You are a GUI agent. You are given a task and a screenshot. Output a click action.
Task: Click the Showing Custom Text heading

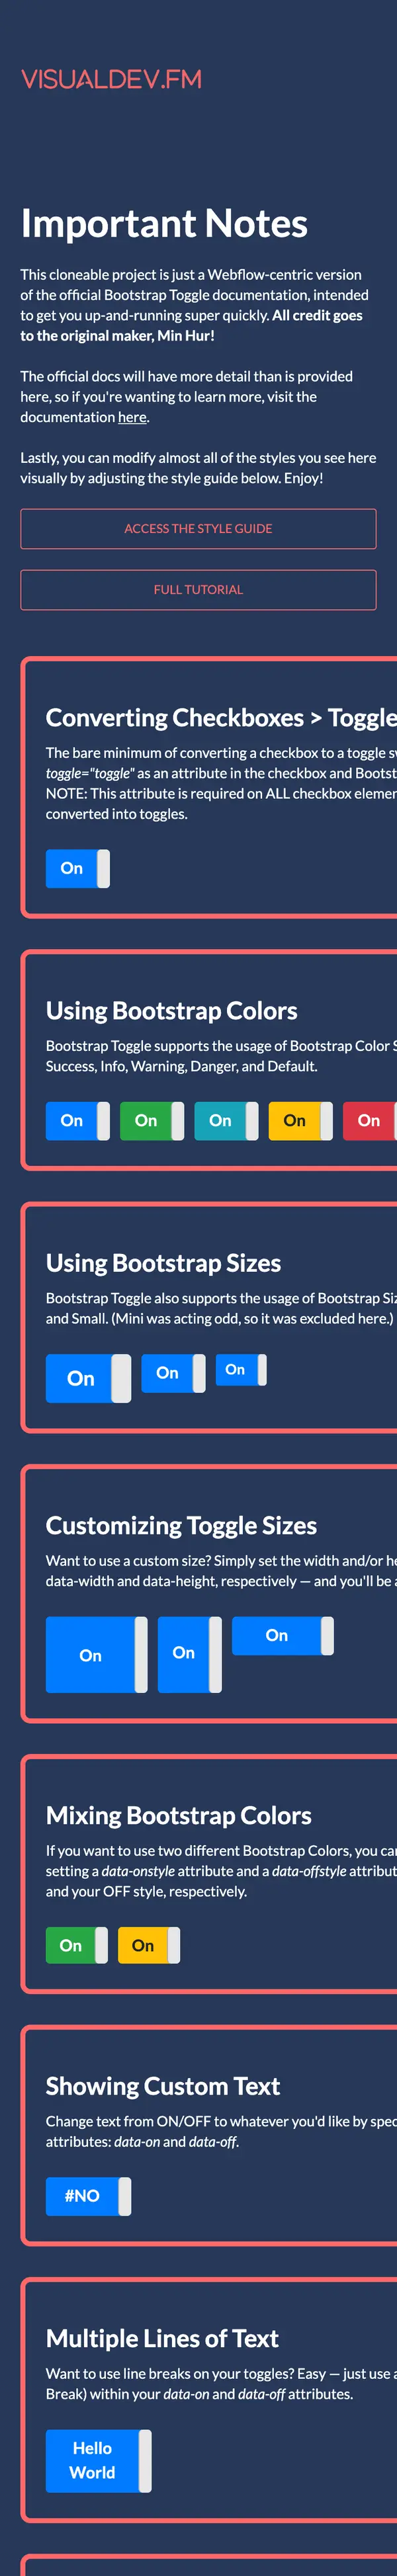pos(163,2085)
